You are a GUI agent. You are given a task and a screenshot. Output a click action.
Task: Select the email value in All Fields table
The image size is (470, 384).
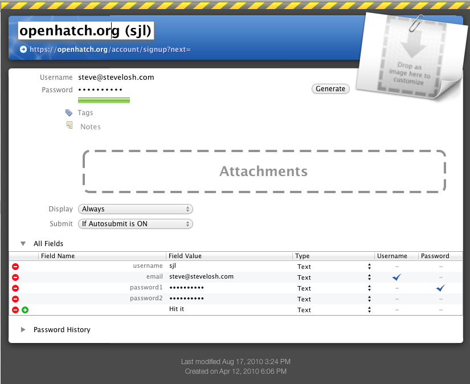tap(201, 276)
